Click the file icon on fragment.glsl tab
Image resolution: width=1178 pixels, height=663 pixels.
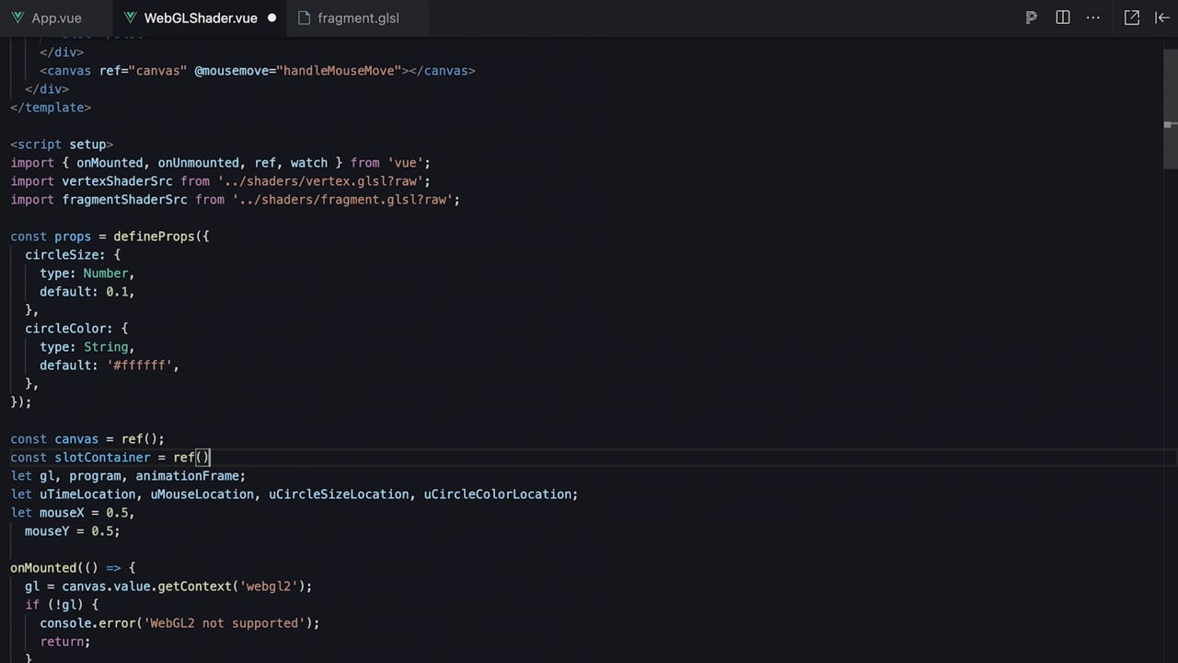[304, 17]
